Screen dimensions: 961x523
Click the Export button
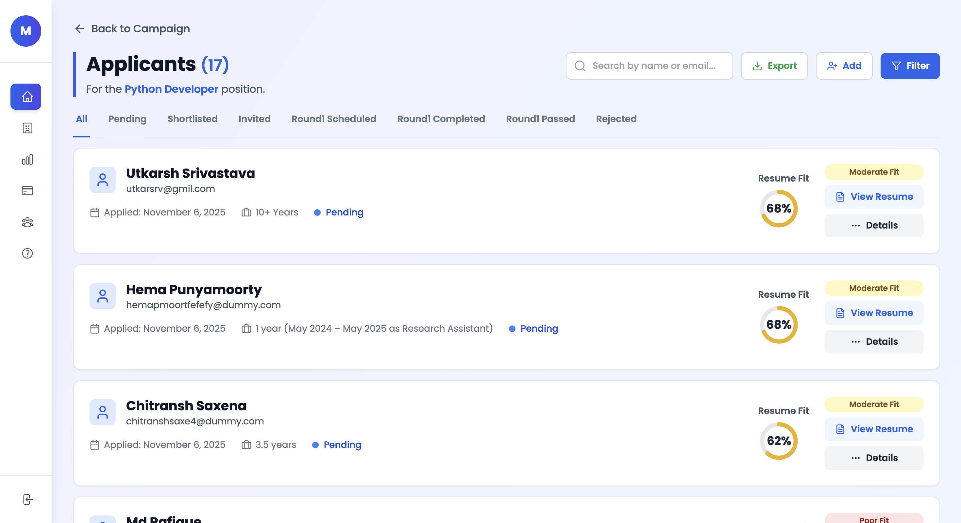774,66
